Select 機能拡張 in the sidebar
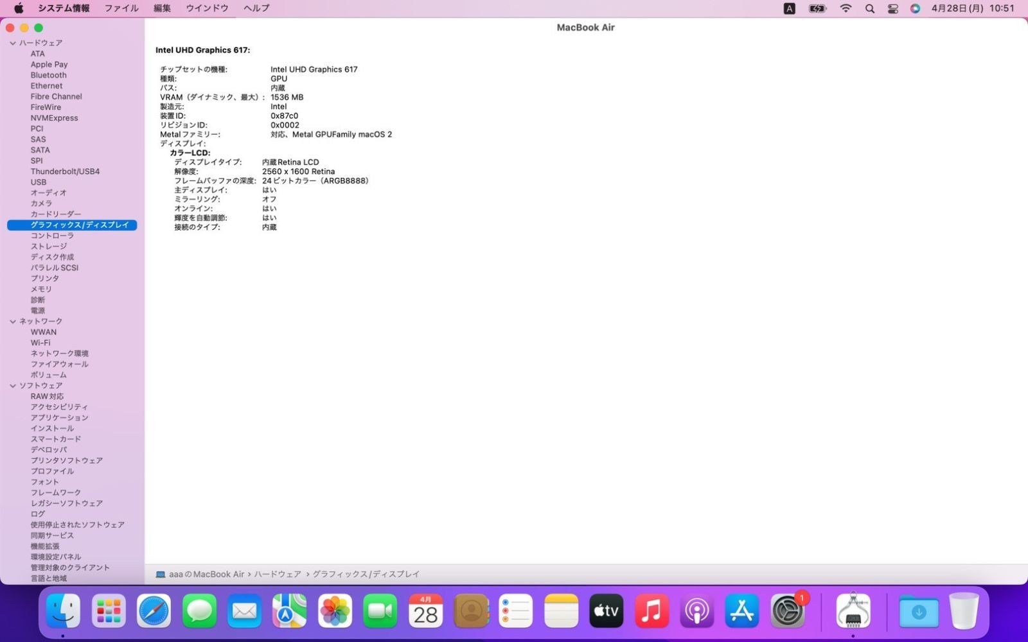Viewport: 1028px width, 642px height. point(45,546)
